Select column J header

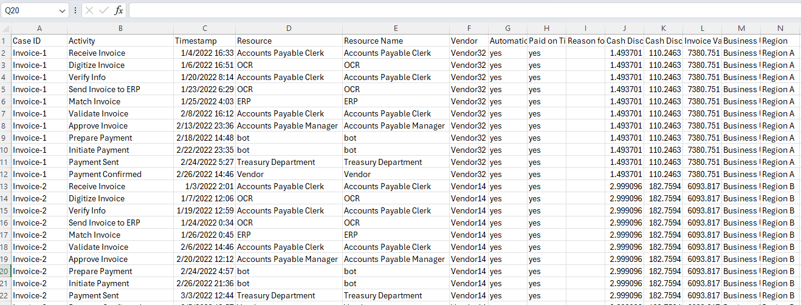click(624, 28)
